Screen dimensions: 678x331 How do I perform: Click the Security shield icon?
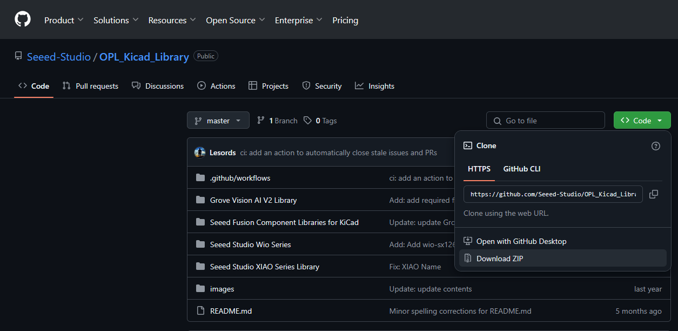coord(306,85)
